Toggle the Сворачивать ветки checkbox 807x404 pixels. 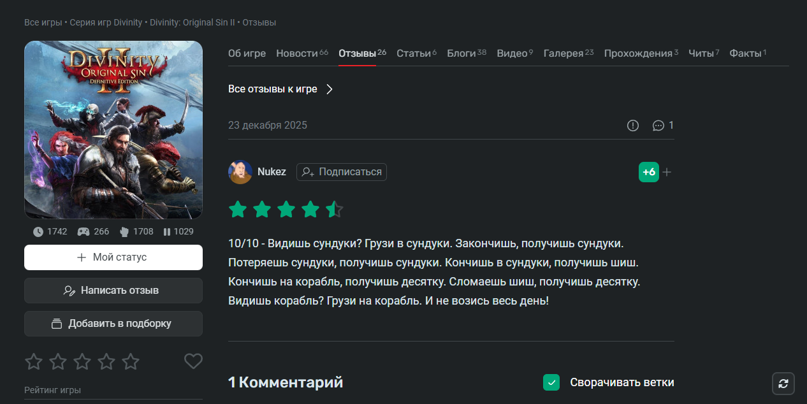(551, 382)
